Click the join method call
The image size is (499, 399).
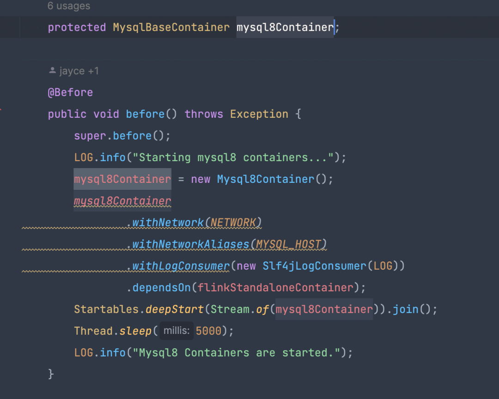point(406,309)
